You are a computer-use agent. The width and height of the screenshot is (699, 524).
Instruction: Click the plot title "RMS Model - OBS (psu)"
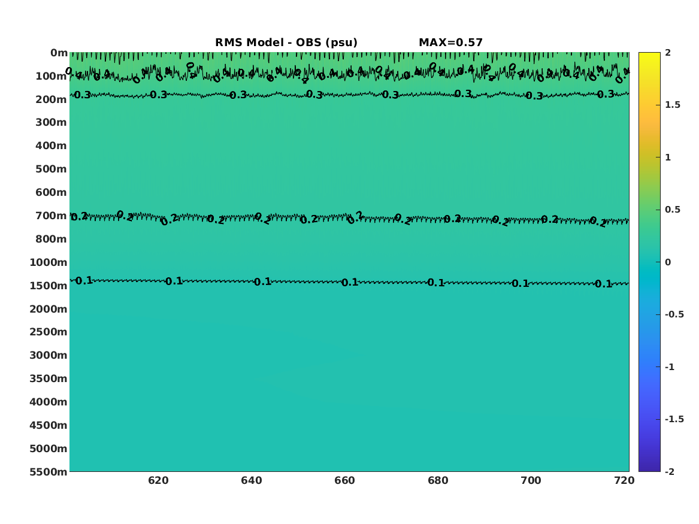click(x=286, y=43)
